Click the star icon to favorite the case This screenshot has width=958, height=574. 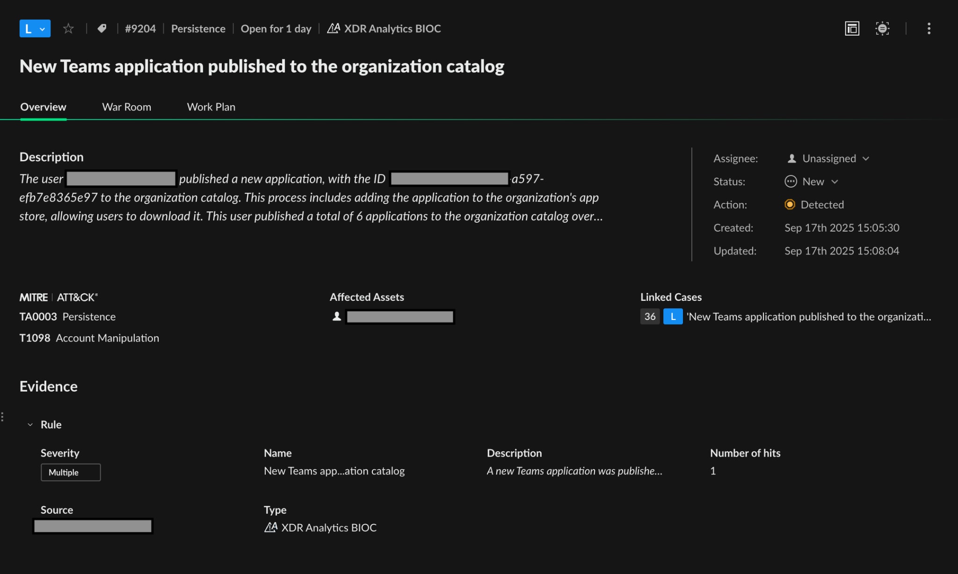(x=68, y=29)
